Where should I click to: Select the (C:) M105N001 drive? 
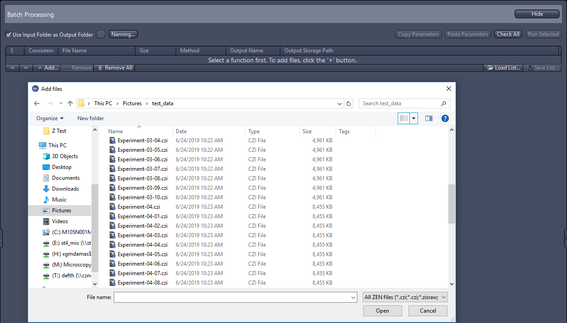[x=67, y=232]
